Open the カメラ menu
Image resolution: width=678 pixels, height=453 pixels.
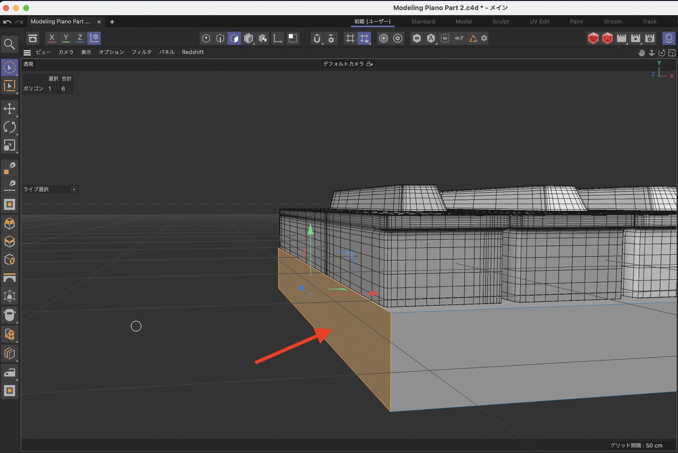tap(66, 52)
